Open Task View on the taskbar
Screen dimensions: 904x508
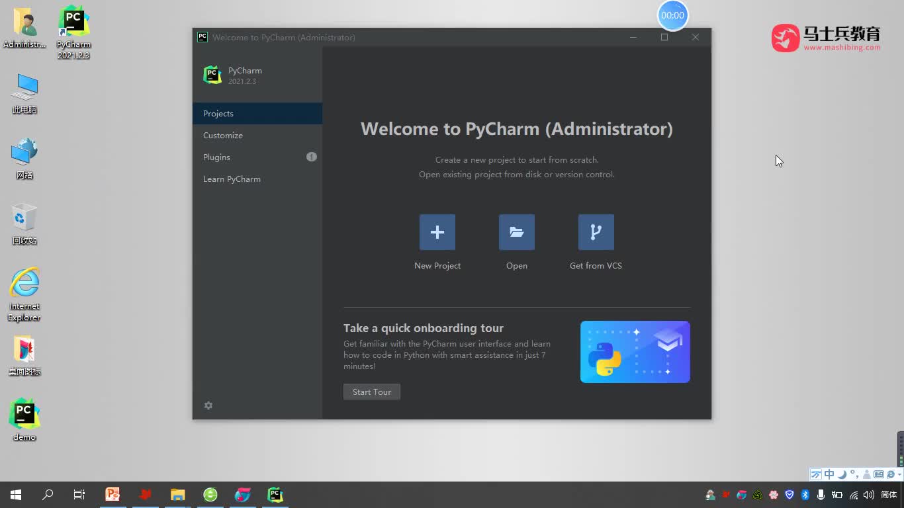[x=79, y=495]
